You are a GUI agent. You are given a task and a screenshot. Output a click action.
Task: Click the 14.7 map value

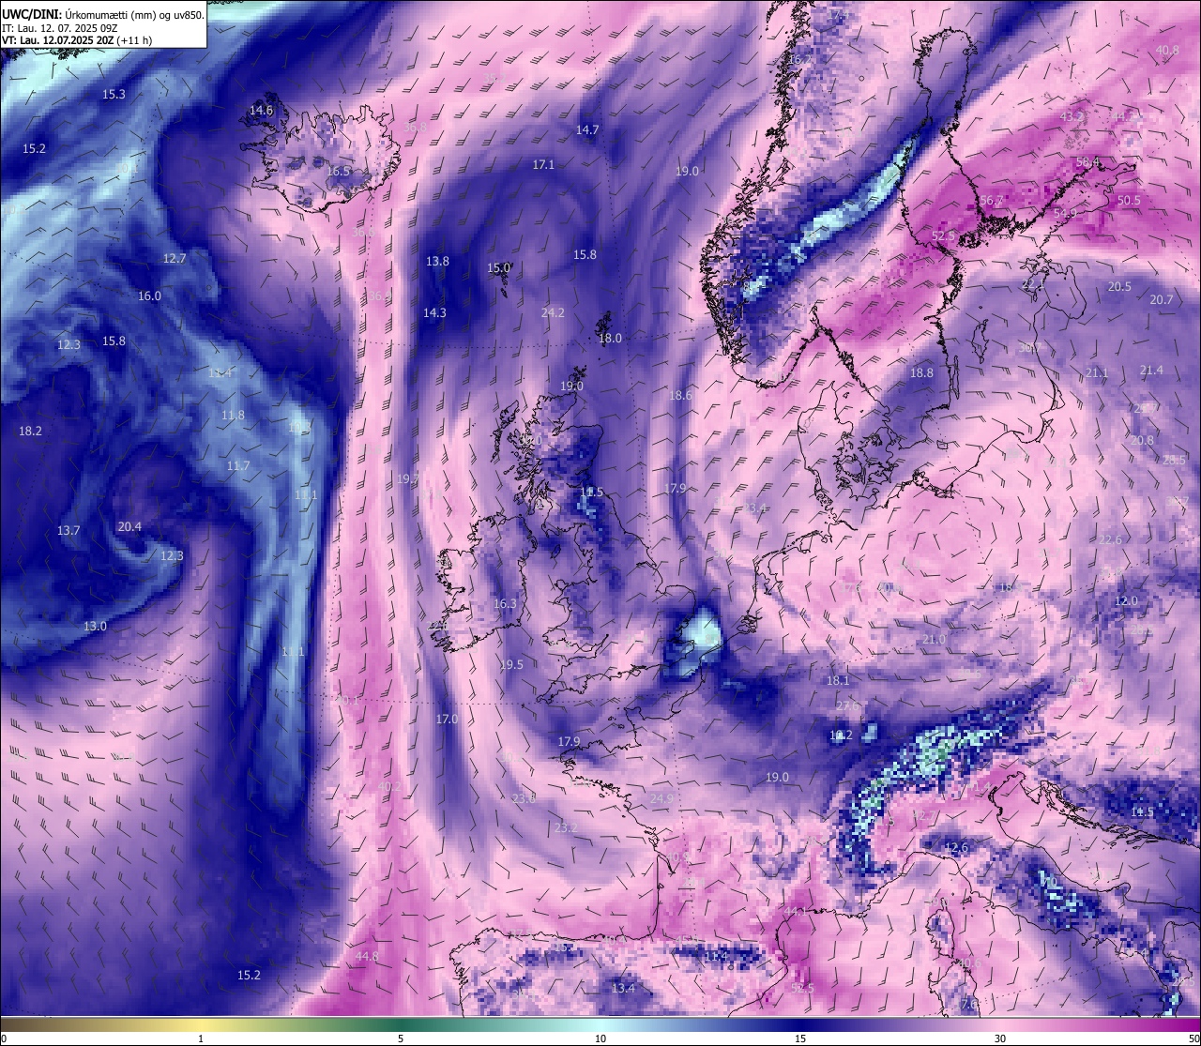tap(587, 129)
